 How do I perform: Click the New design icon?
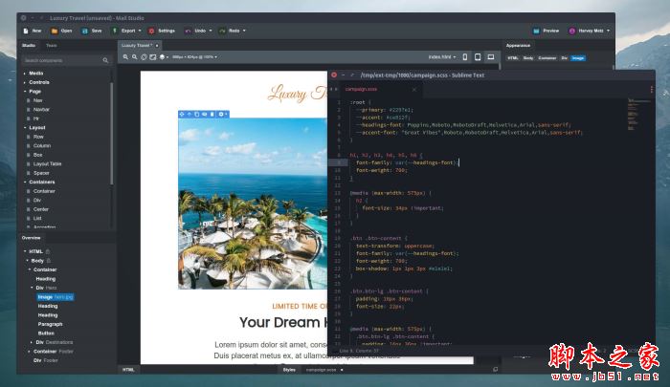(26, 31)
